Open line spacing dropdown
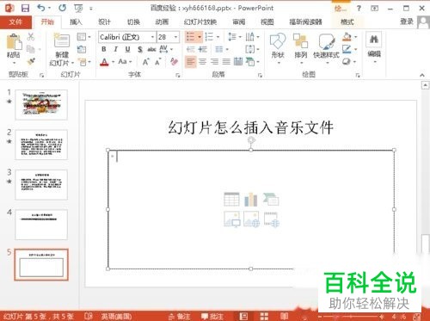The height and width of the screenshot is (321, 430). [234, 37]
